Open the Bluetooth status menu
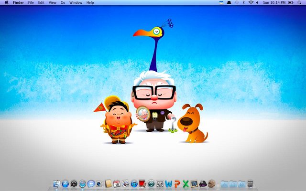Screen dimensions: 306x191 [x=243, y=2]
